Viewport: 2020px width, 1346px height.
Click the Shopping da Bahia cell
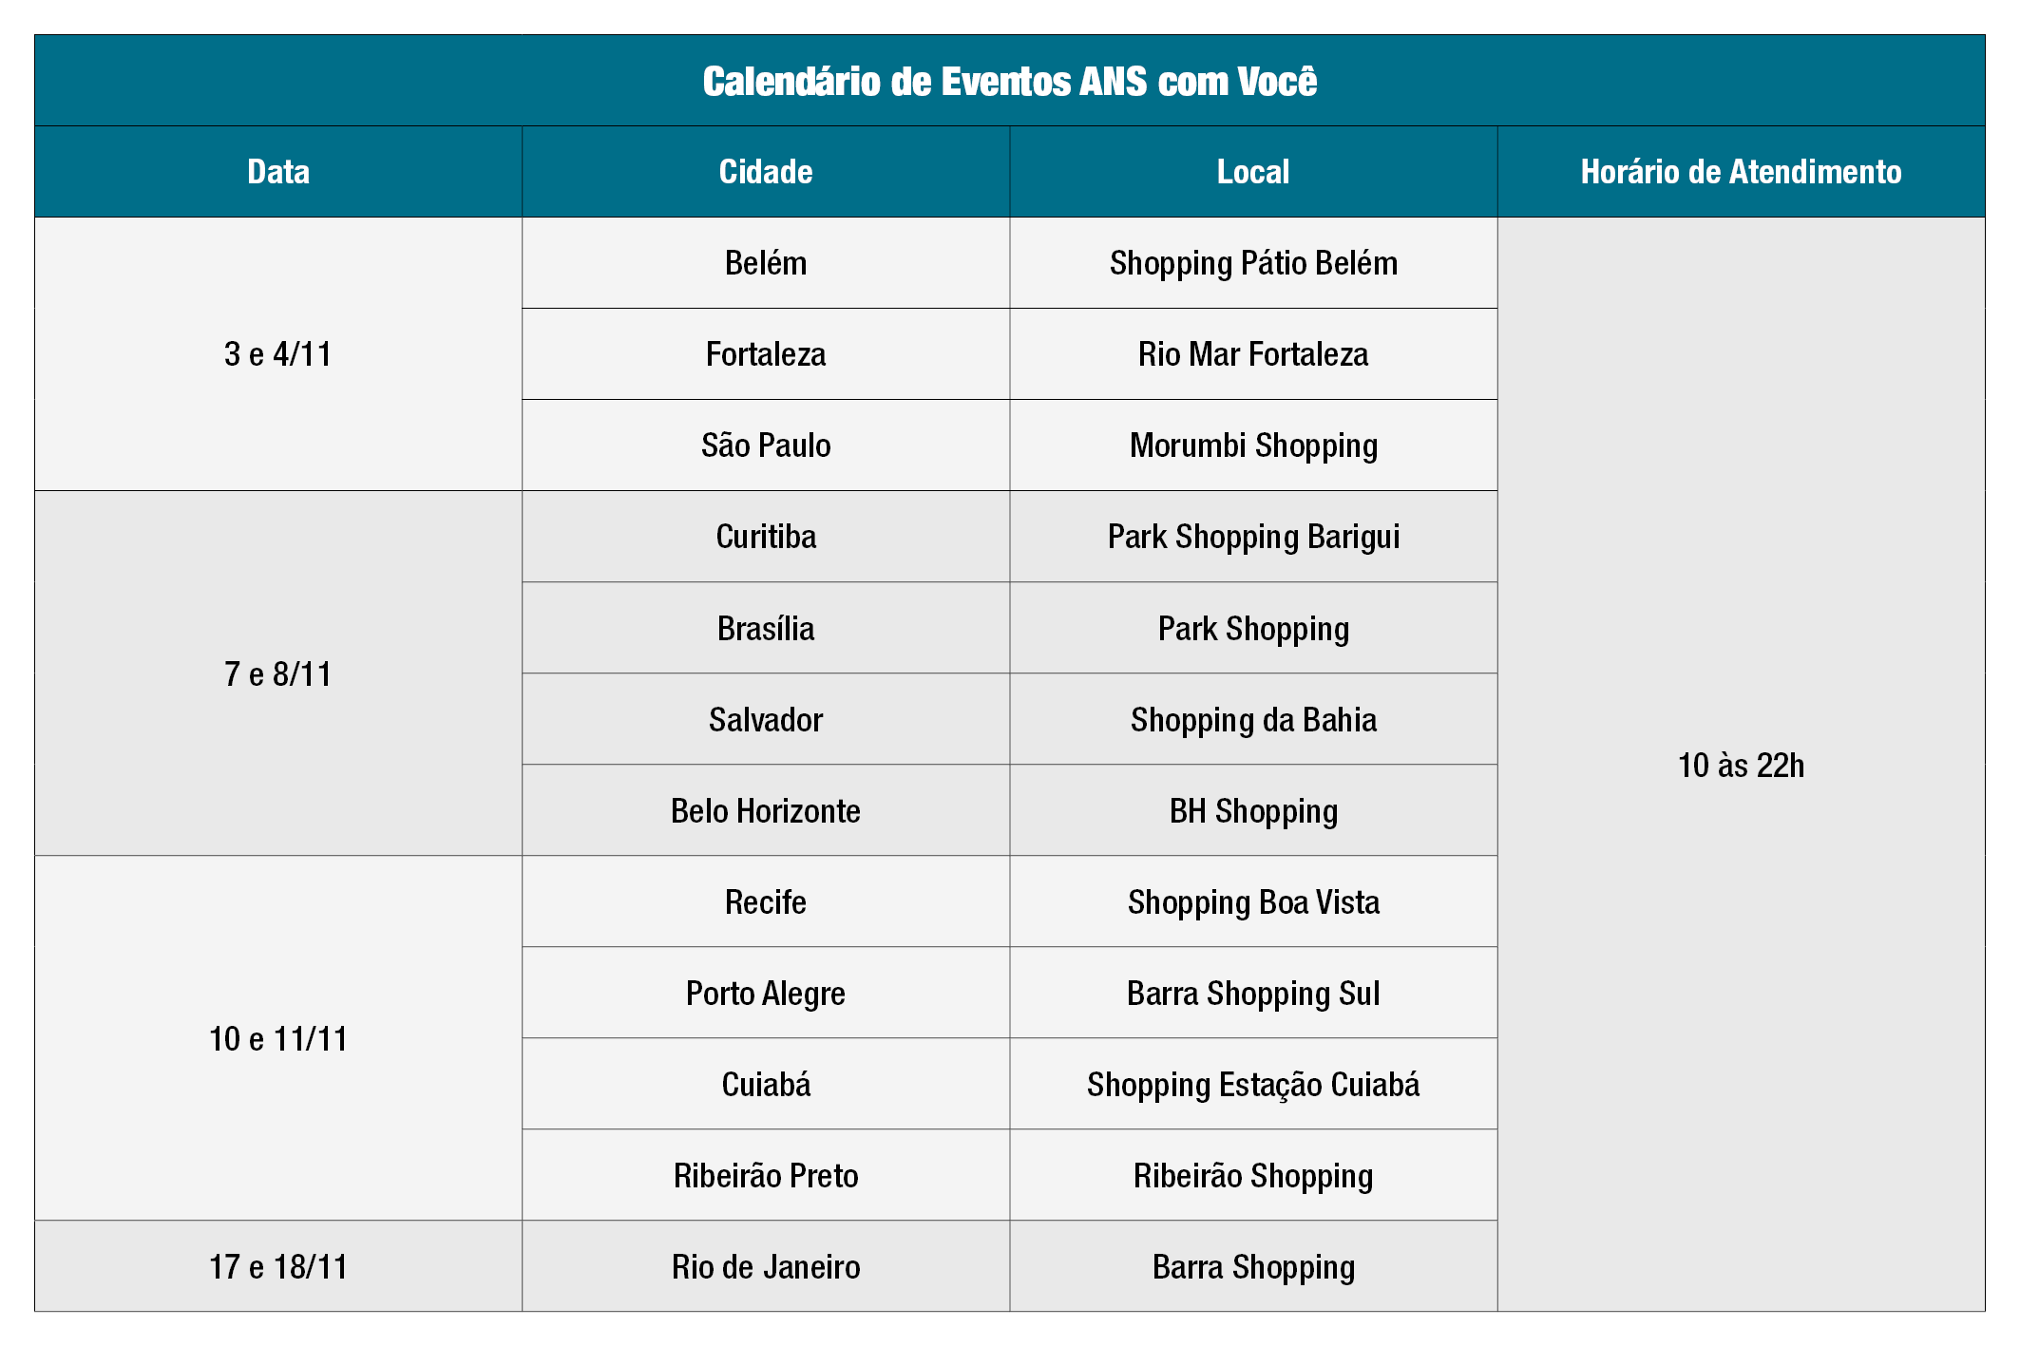(1253, 720)
